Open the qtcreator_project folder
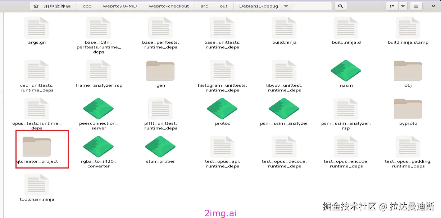The image size is (441, 218). 37,147
